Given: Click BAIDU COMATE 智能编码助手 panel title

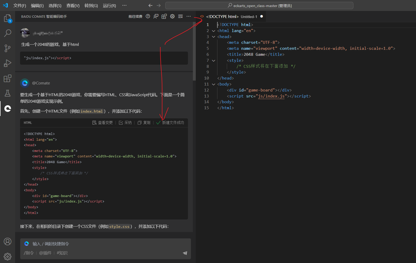Looking at the screenshot, I should [x=44, y=16].
